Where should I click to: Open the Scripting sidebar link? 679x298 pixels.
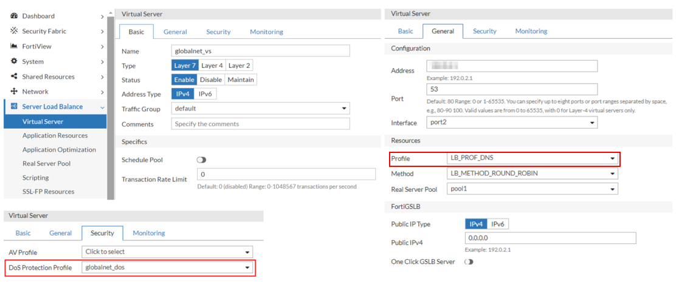coord(35,178)
